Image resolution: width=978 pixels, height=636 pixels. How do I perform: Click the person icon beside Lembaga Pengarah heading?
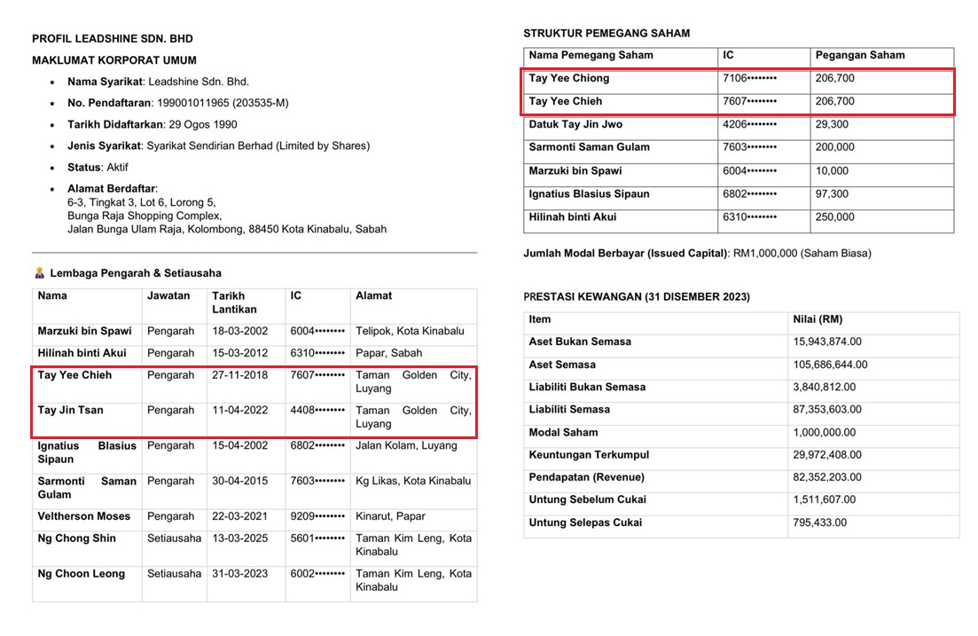(x=39, y=273)
